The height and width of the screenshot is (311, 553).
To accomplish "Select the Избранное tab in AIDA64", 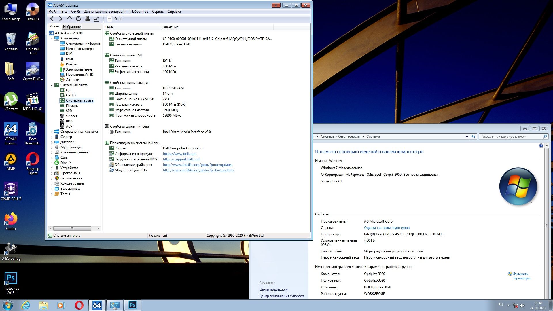I will (72, 26).
